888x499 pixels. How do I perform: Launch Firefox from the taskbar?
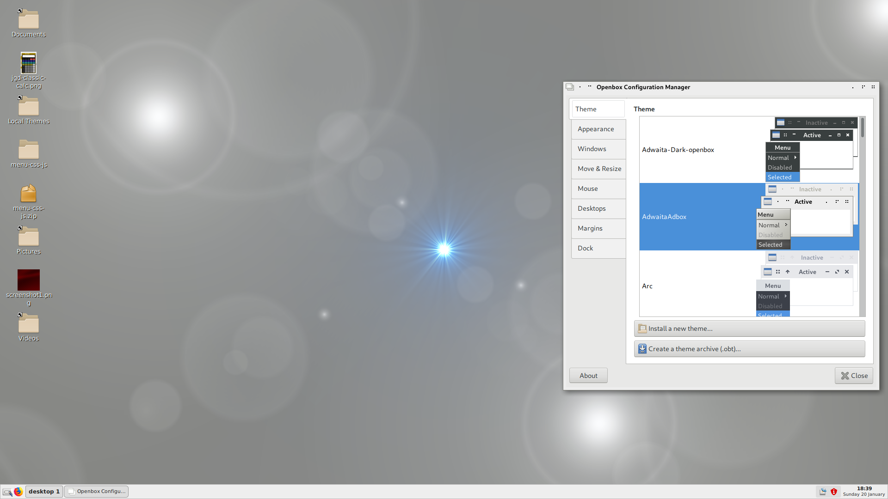(18, 492)
